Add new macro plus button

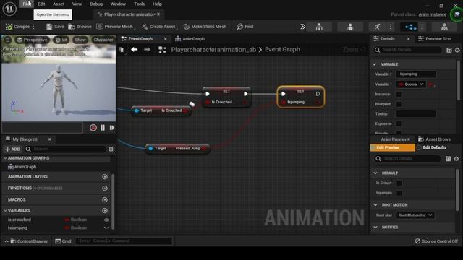(x=105, y=199)
